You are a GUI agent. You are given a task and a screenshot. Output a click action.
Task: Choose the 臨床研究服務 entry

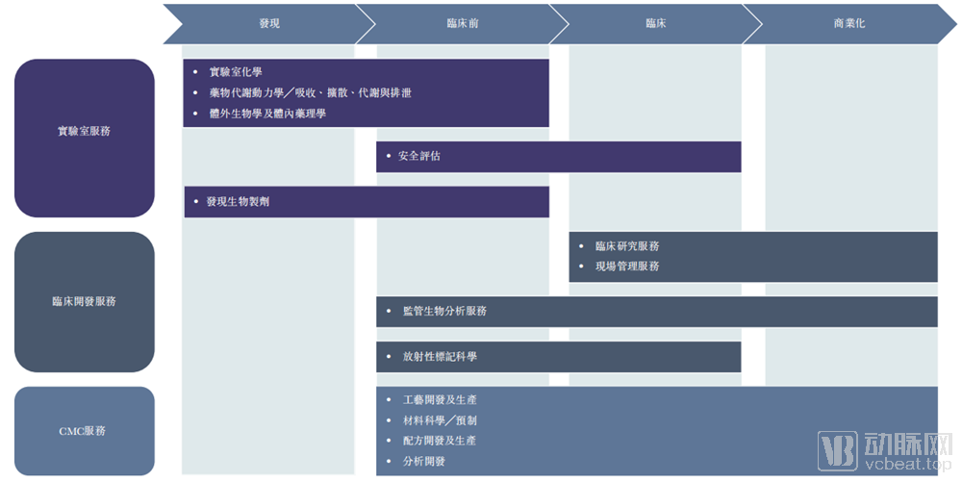[627, 246]
